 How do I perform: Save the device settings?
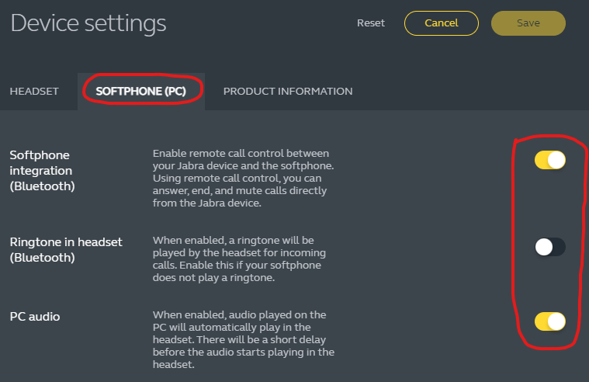[x=528, y=23]
